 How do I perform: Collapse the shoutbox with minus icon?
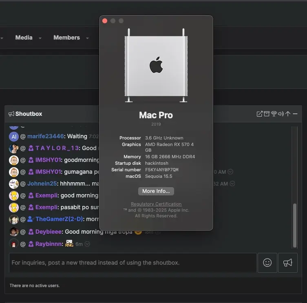tap(295, 114)
